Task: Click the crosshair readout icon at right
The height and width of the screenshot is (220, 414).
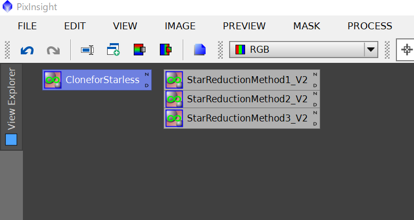Action: 407,50
